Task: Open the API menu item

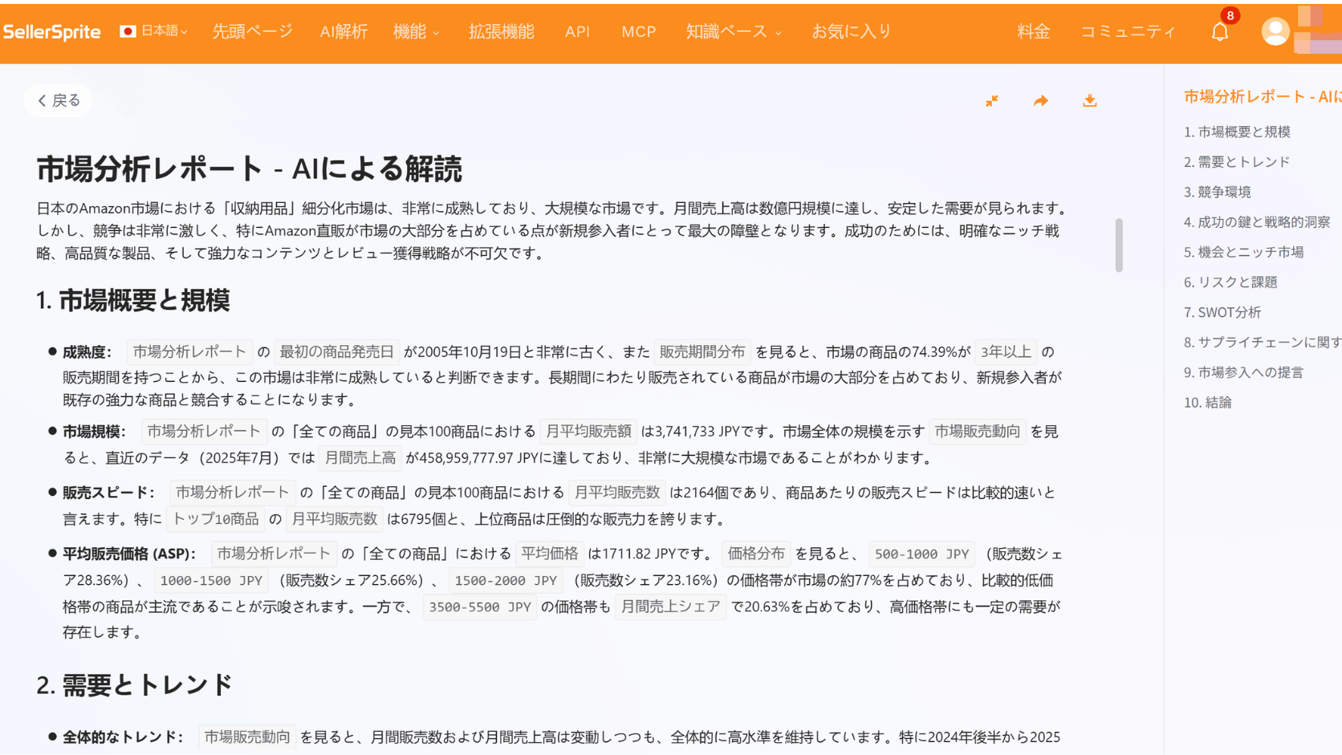Action: 577,31
